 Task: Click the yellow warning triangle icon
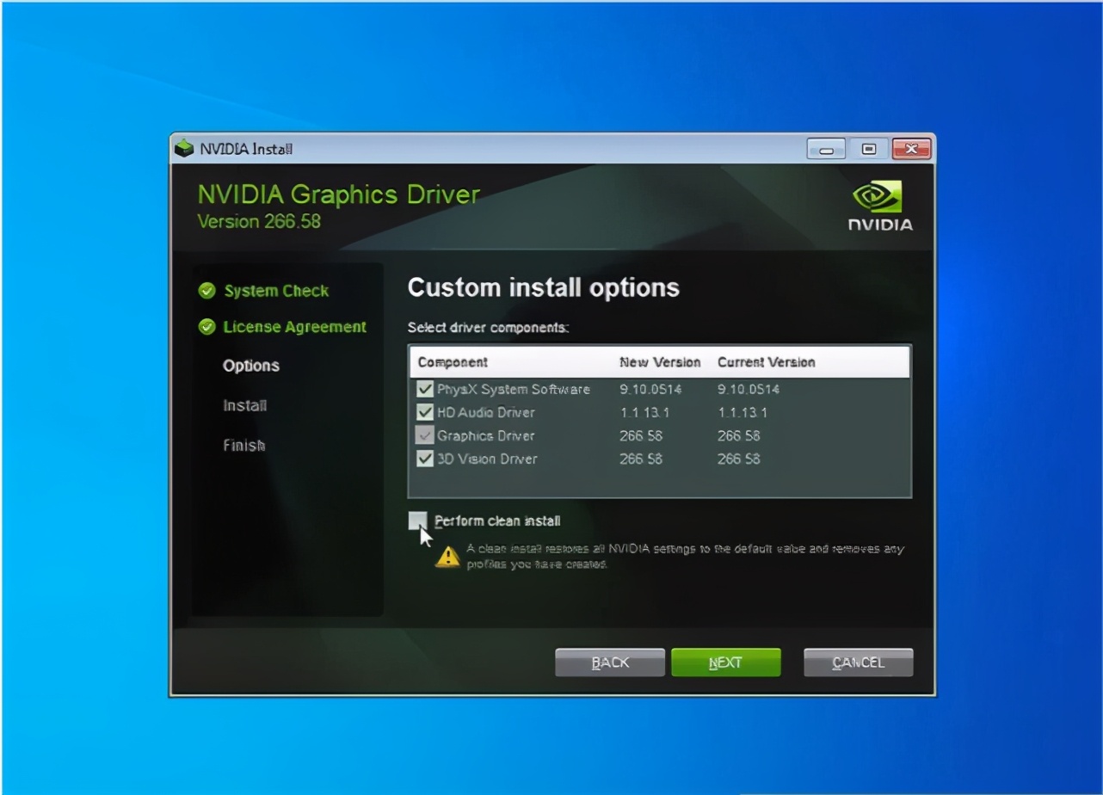(448, 557)
